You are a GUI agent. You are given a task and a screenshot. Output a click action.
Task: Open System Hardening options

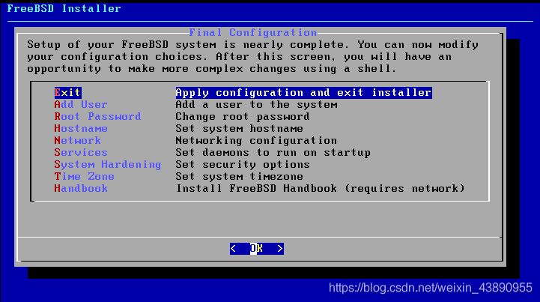pos(108,164)
